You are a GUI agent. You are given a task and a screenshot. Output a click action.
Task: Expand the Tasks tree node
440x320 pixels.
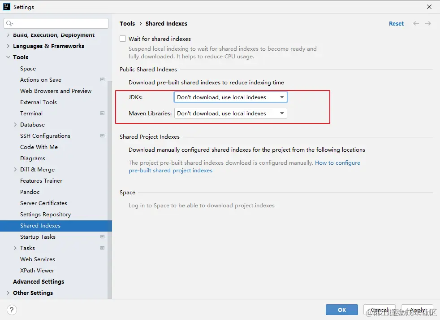15,248
